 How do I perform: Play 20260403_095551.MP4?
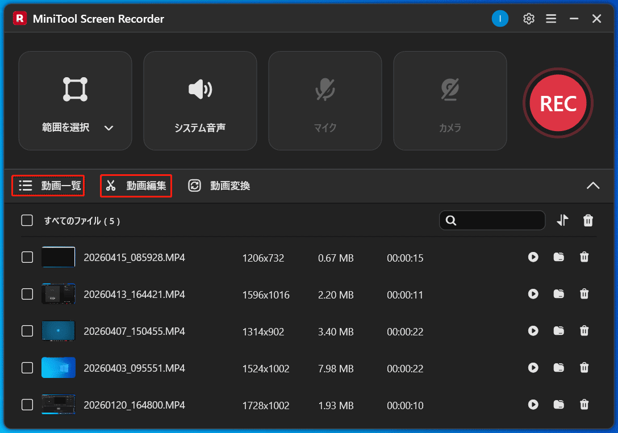click(x=533, y=368)
